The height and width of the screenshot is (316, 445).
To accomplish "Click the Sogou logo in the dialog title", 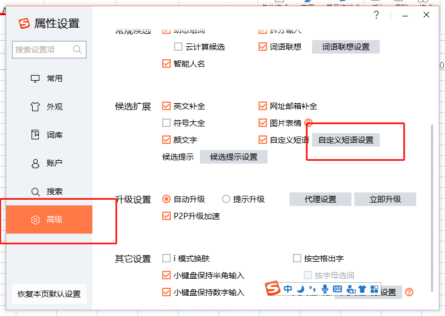I will [24, 23].
